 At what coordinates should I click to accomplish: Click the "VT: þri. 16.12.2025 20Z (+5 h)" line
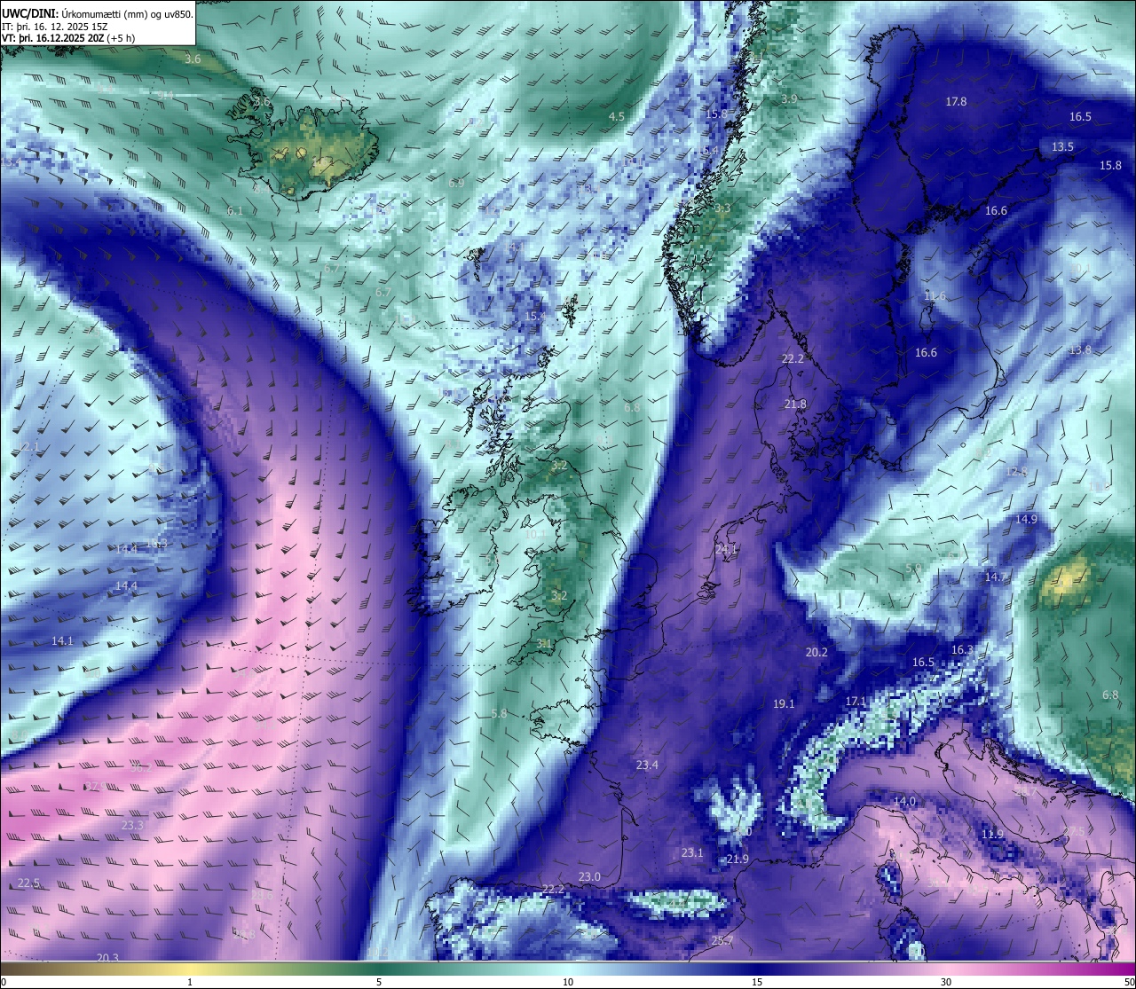pos(68,38)
